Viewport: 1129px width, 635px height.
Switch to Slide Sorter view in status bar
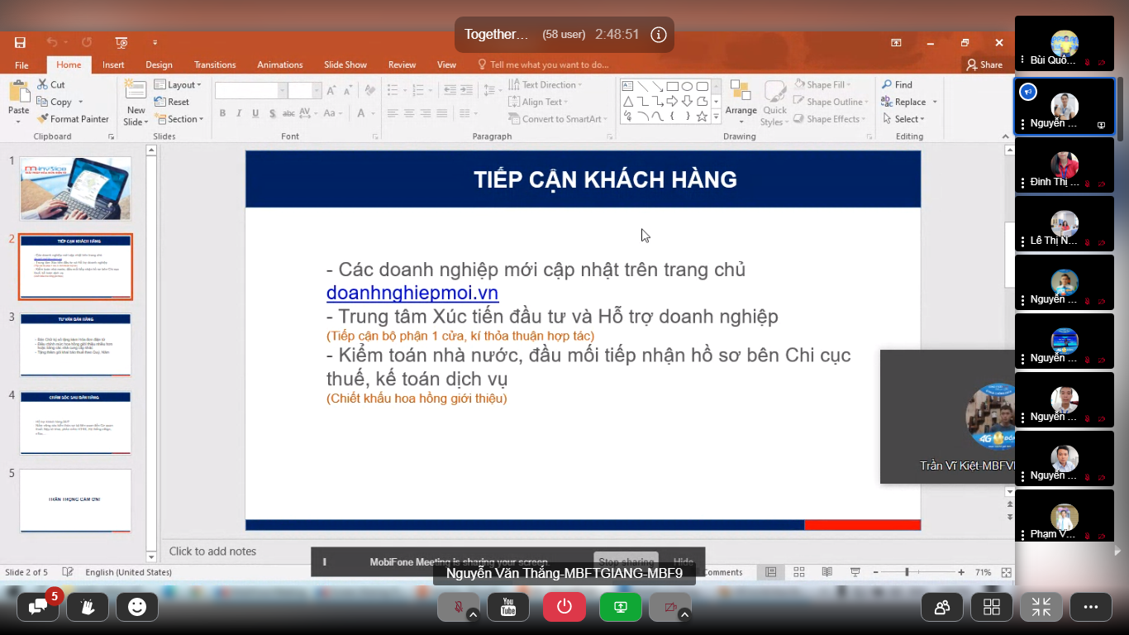[x=799, y=572]
